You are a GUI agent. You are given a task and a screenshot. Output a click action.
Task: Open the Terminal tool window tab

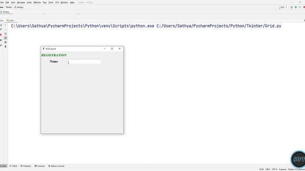point(40,166)
